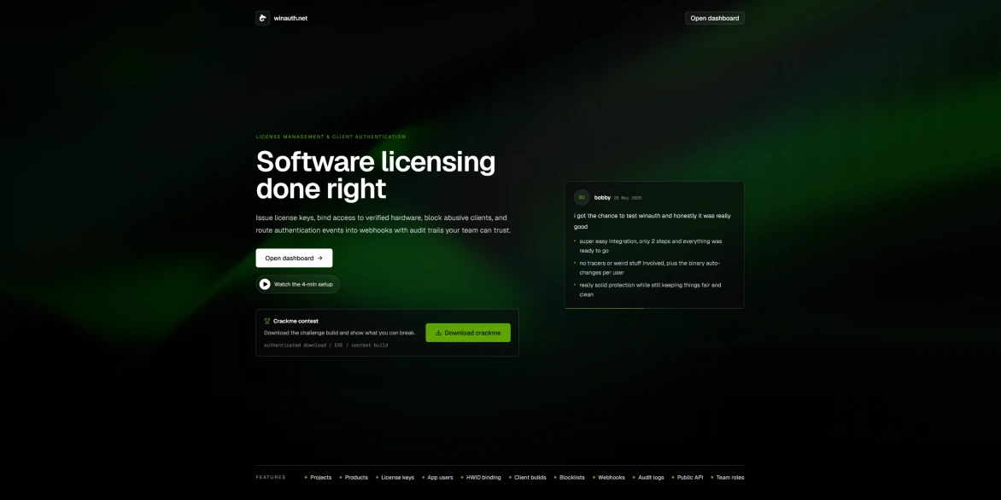Click the Crackme contest title
This screenshot has width=1001, height=500.
pos(296,322)
